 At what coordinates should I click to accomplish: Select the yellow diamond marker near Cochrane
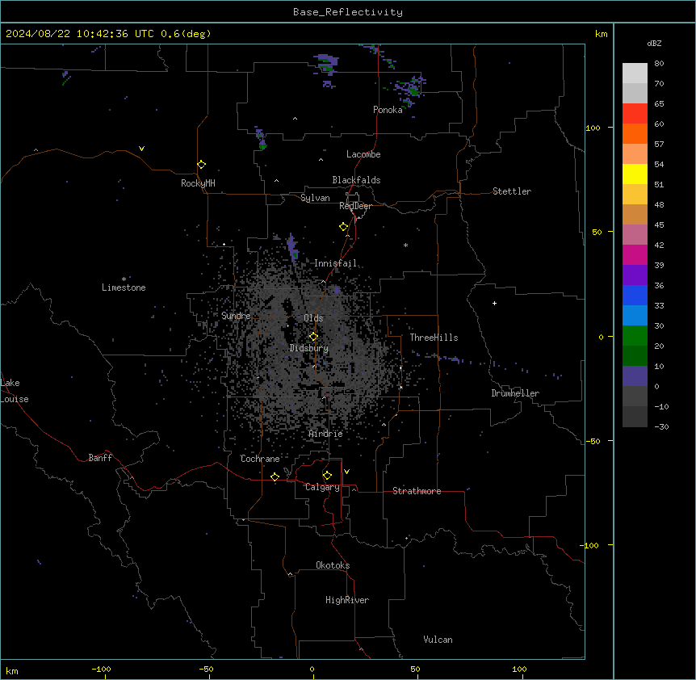275,476
